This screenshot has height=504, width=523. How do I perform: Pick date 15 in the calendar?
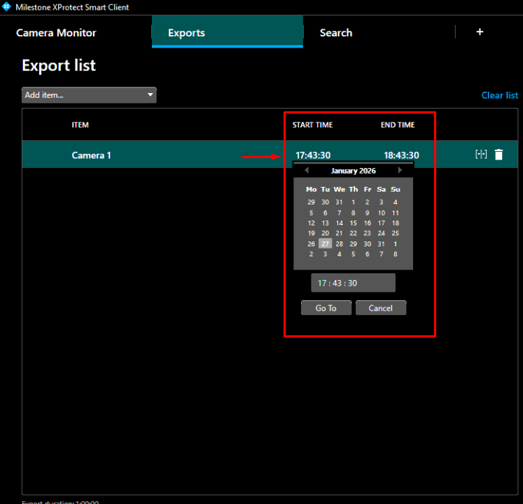pyautogui.click(x=353, y=223)
